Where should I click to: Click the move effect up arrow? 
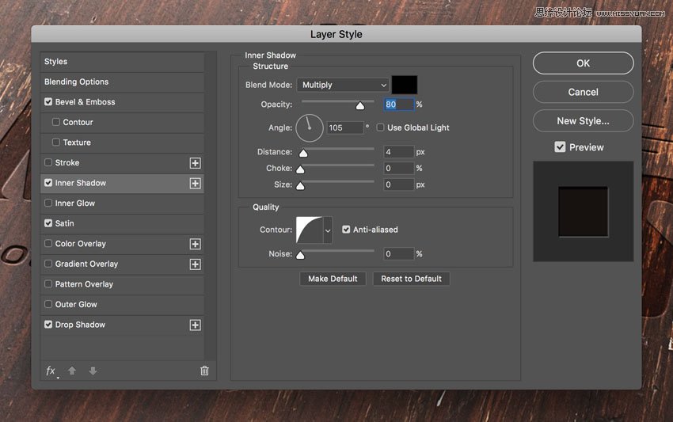pos(72,371)
